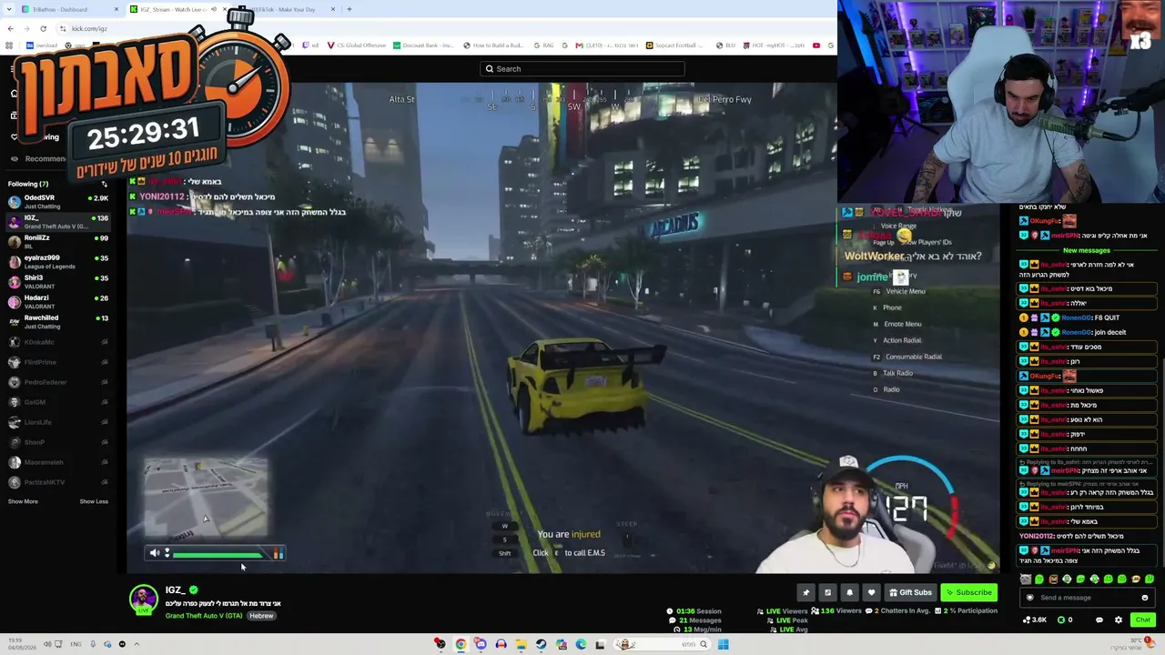This screenshot has width=1165, height=655.
Task: Adjust the green player volume slider
Action: [217, 554]
